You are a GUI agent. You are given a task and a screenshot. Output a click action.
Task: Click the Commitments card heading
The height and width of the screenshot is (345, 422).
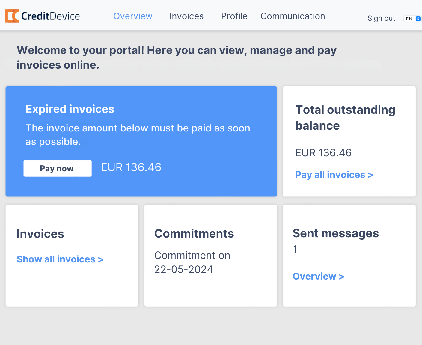(x=194, y=233)
